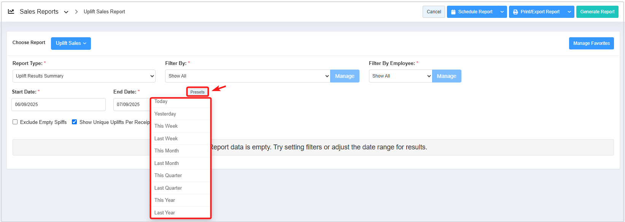Open Print/Export Report dropdown arrow

coord(569,12)
